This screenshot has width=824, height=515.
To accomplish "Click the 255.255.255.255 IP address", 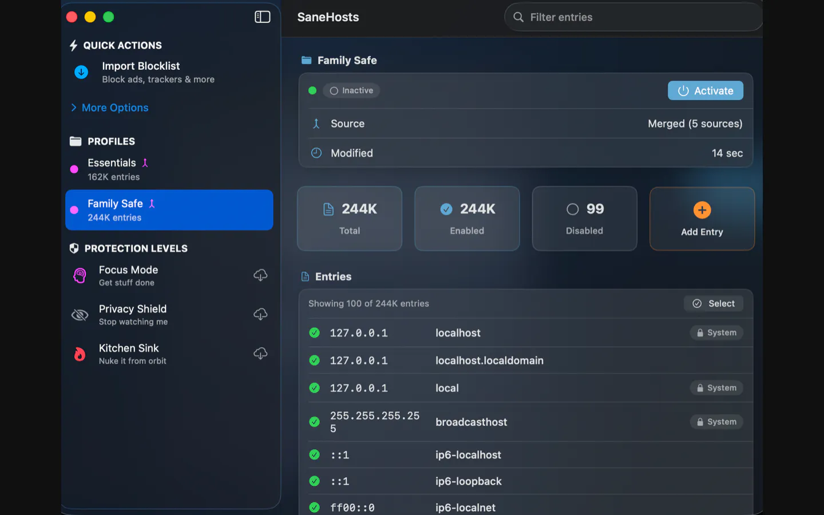I will pos(375,422).
